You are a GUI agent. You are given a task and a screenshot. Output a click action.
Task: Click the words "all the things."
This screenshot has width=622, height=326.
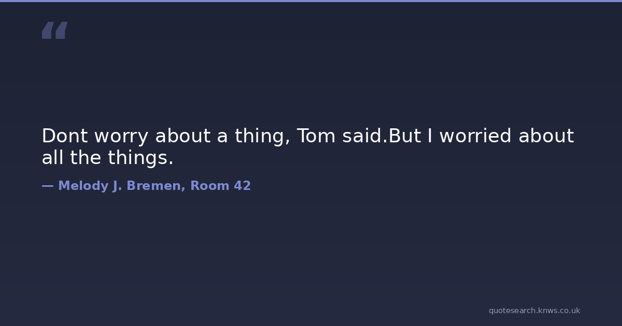(107, 158)
